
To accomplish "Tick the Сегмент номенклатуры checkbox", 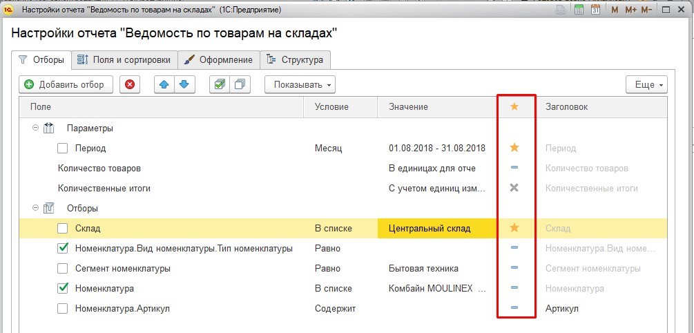I will pyautogui.click(x=63, y=268).
